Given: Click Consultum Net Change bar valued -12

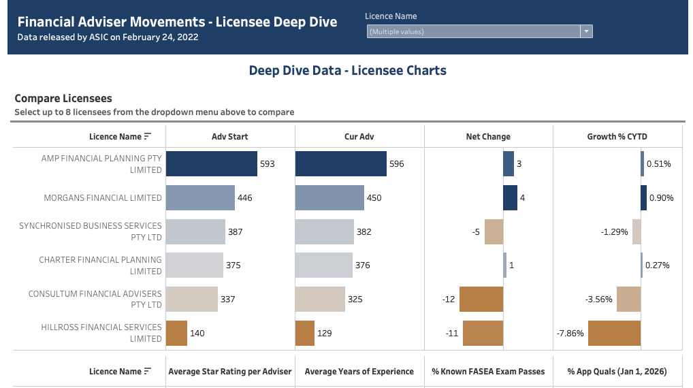Looking at the screenshot, I should 481,300.
